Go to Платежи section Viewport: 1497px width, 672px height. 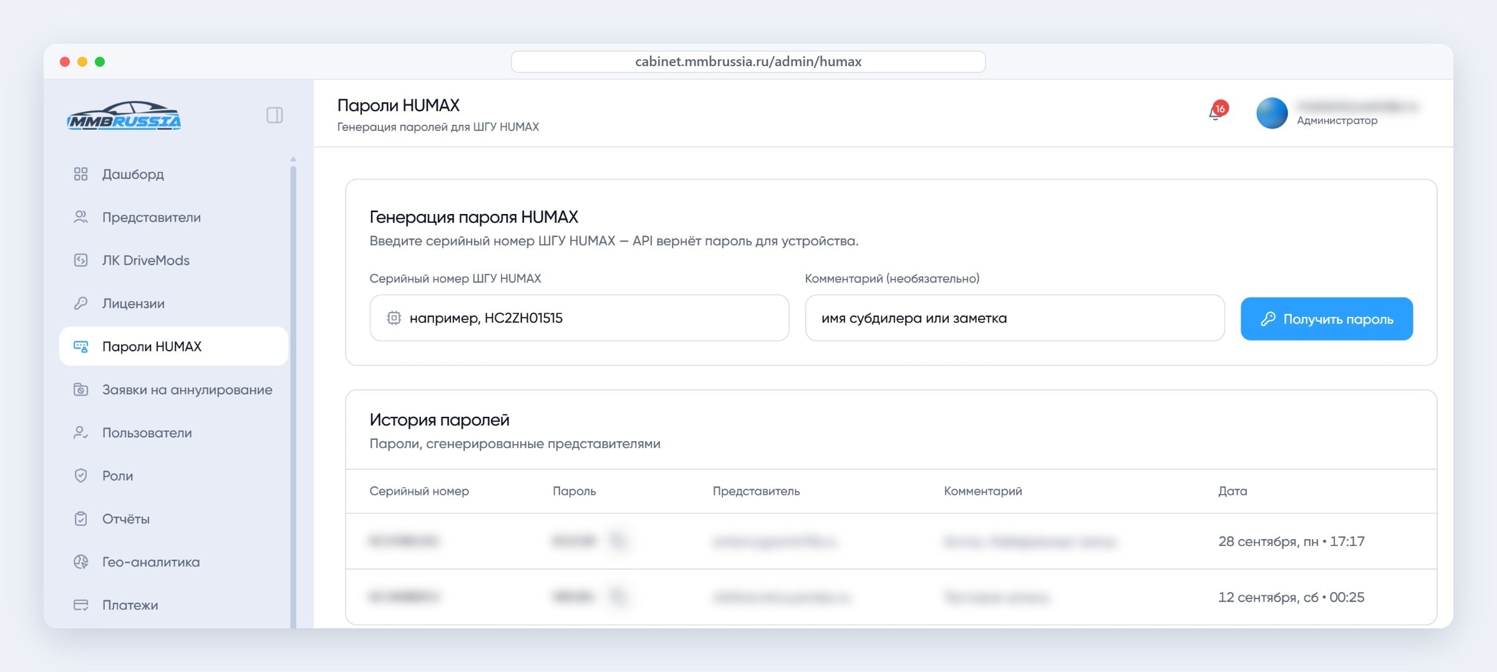(173, 605)
